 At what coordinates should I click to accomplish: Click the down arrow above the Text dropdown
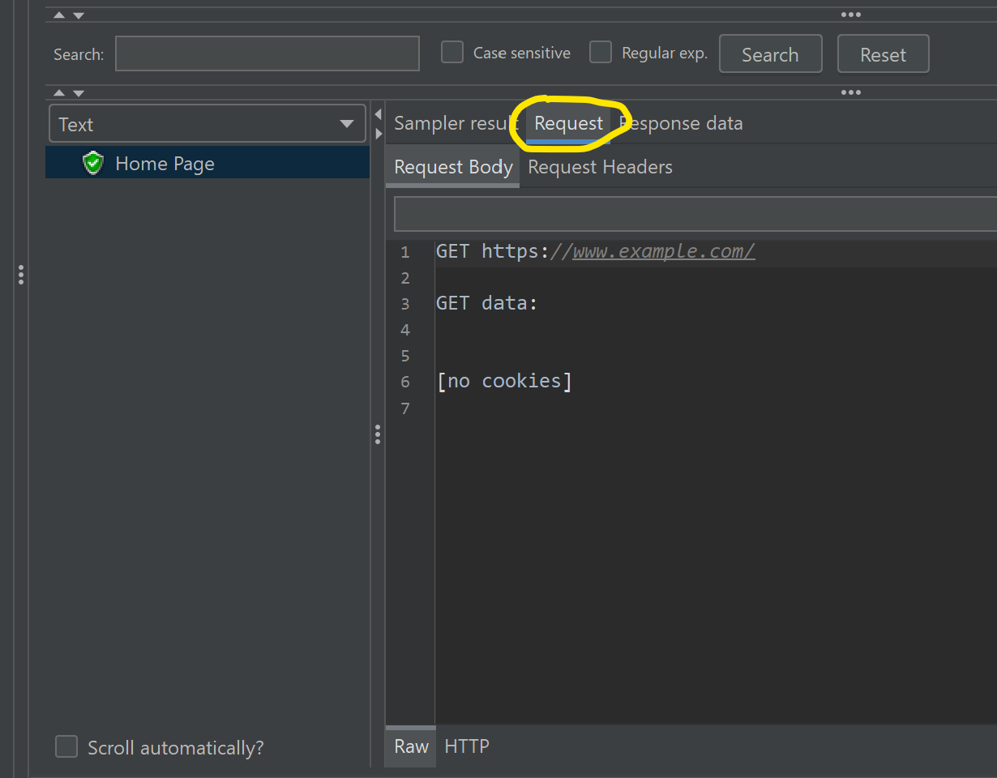[x=79, y=93]
